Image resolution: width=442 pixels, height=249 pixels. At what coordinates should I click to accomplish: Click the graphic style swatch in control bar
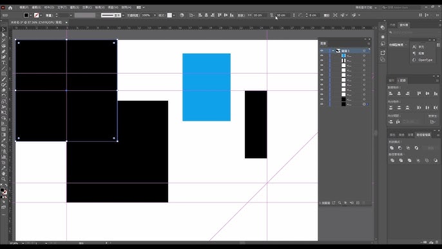[169, 15]
